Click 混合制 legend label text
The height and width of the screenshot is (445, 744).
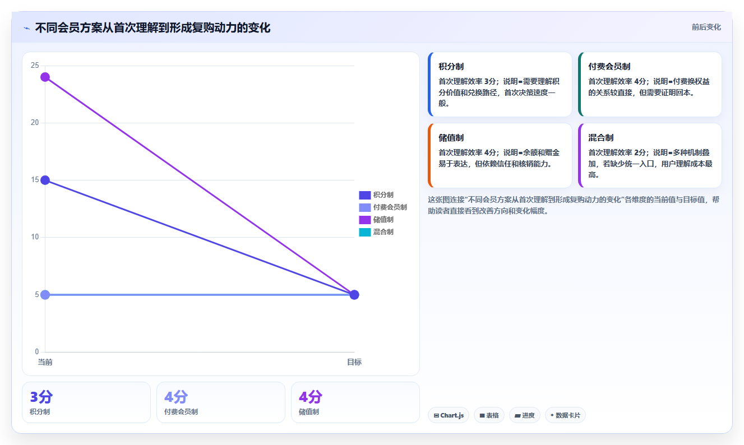[x=383, y=232]
